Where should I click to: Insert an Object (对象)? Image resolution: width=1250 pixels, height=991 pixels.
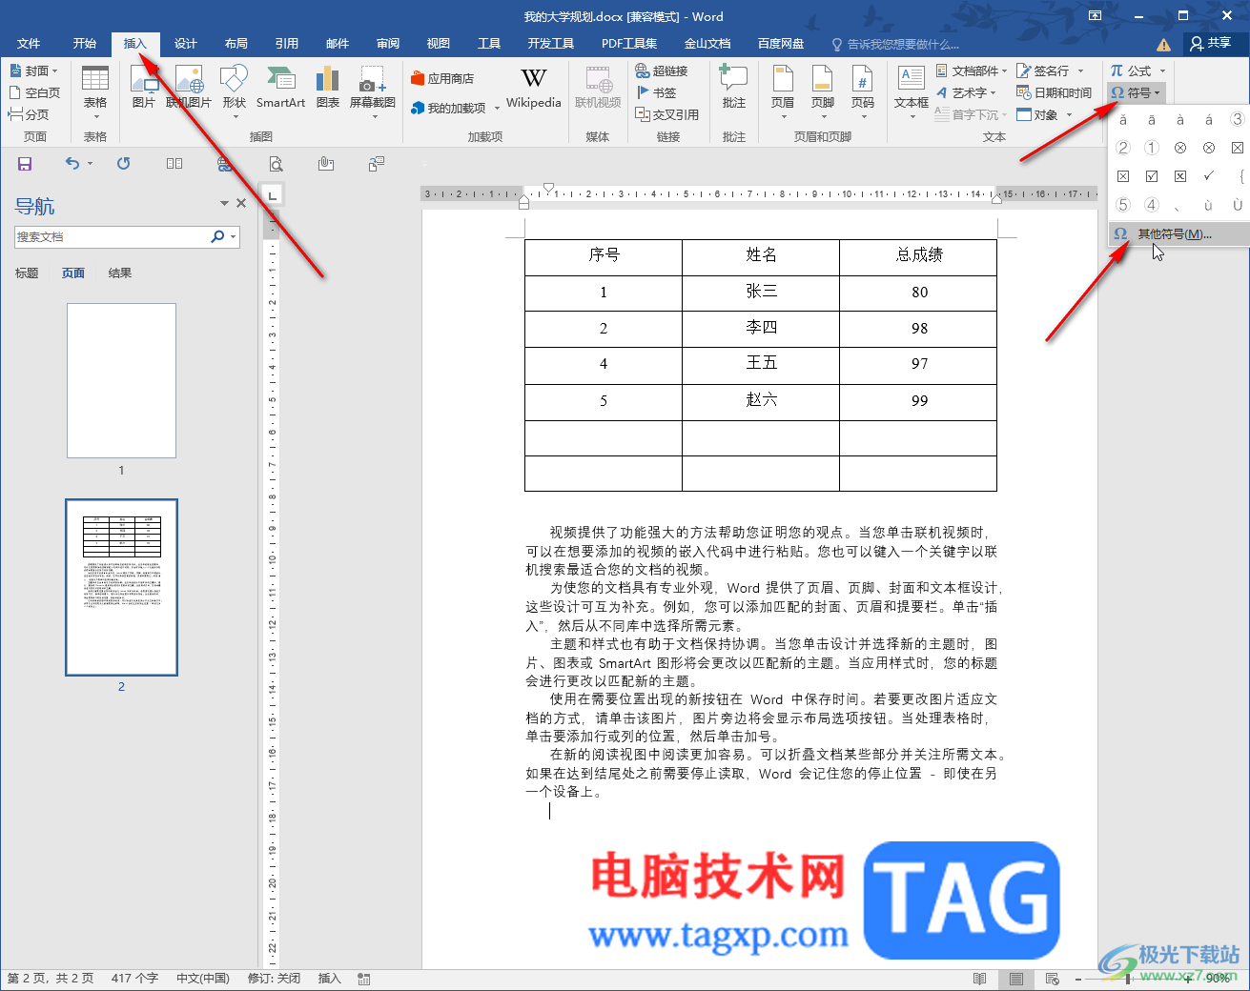[x=1045, y=114]
